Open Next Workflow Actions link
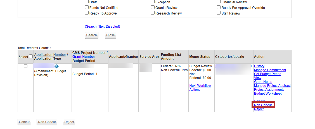This screenshot has width=315, height=129. click(200, 88)
